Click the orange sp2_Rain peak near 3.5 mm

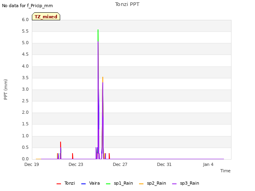[103, 80]
